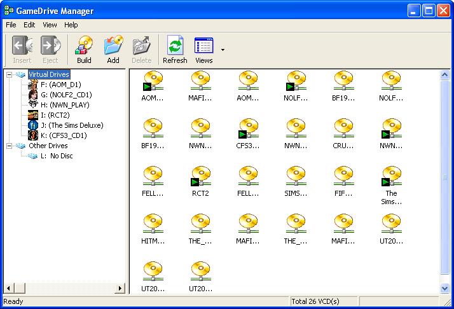Viewport: 454px width, 309px height.
Task: Select drive I: (RCT2)
Action: point(55,115)
